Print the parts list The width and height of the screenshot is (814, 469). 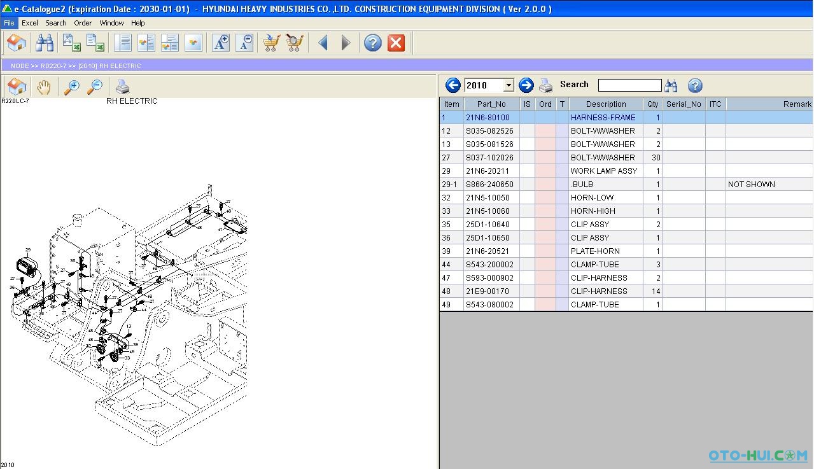tap(546, 85)
